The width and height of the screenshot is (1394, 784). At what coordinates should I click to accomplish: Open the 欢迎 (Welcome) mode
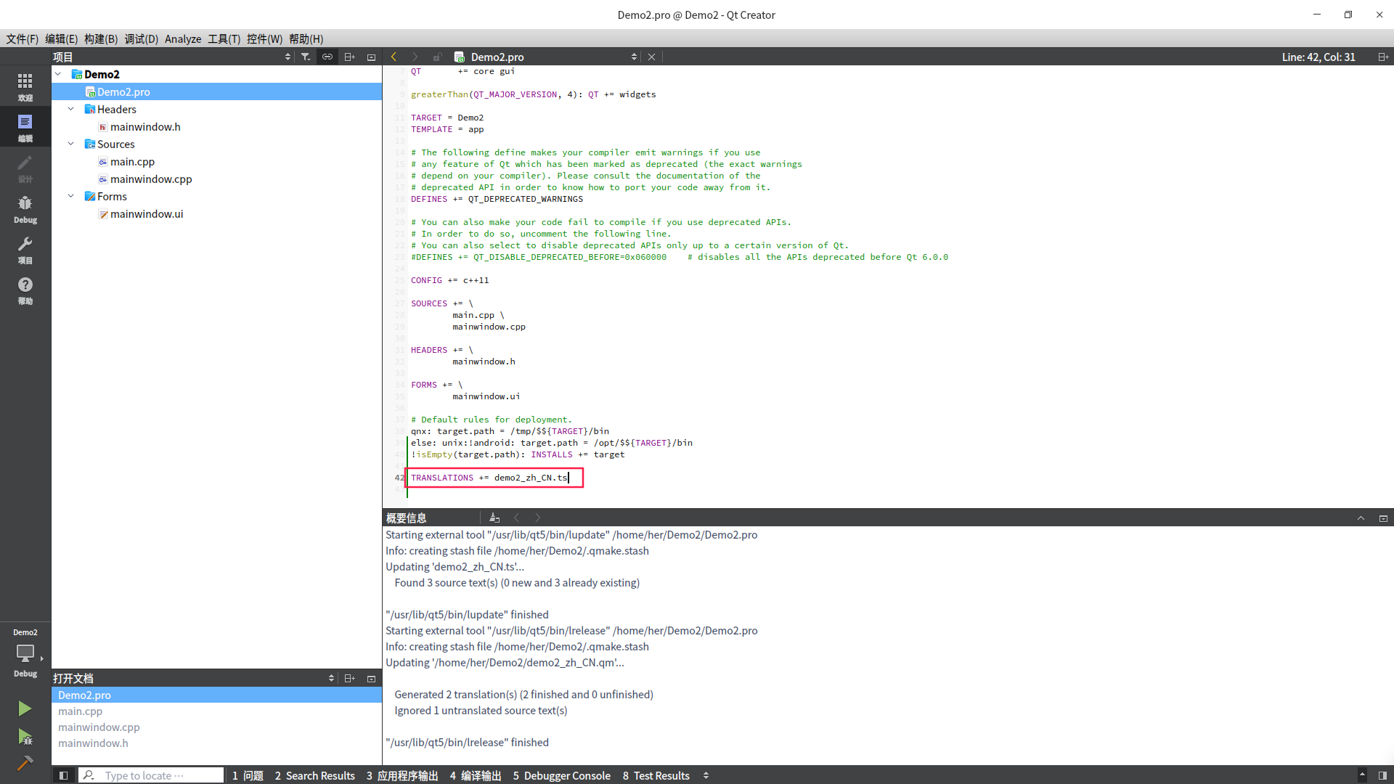click(x=25, y=86)
